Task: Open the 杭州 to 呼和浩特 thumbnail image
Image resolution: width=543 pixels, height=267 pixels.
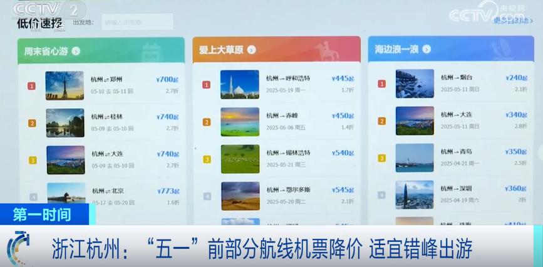Action: tap(239, 84)
